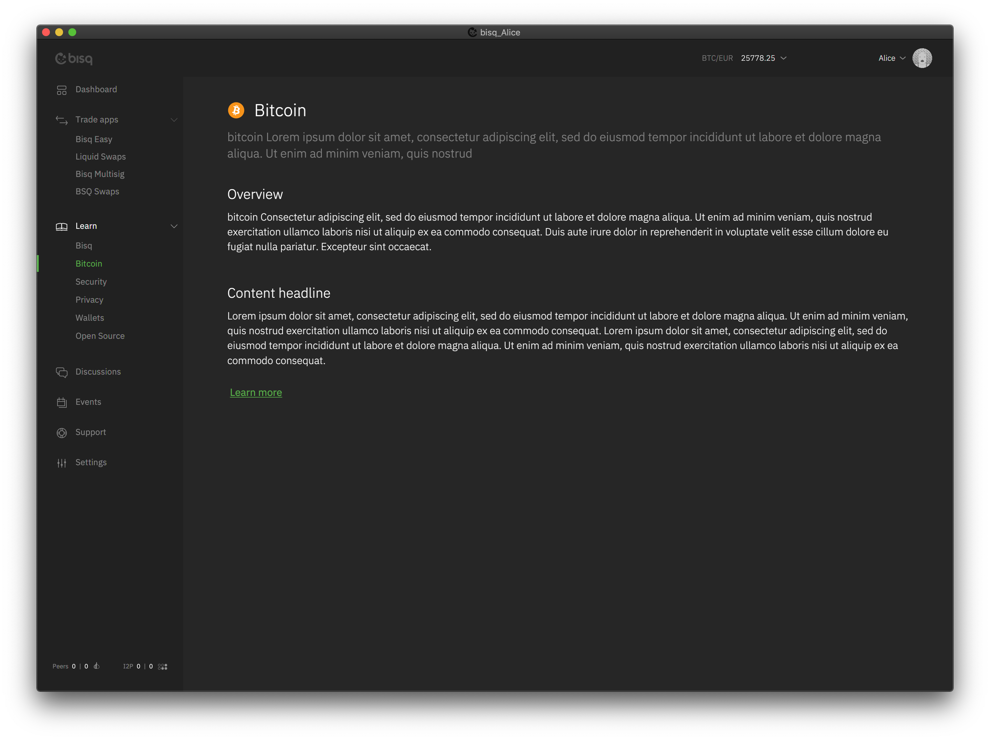Select Security under Learn

91,282
